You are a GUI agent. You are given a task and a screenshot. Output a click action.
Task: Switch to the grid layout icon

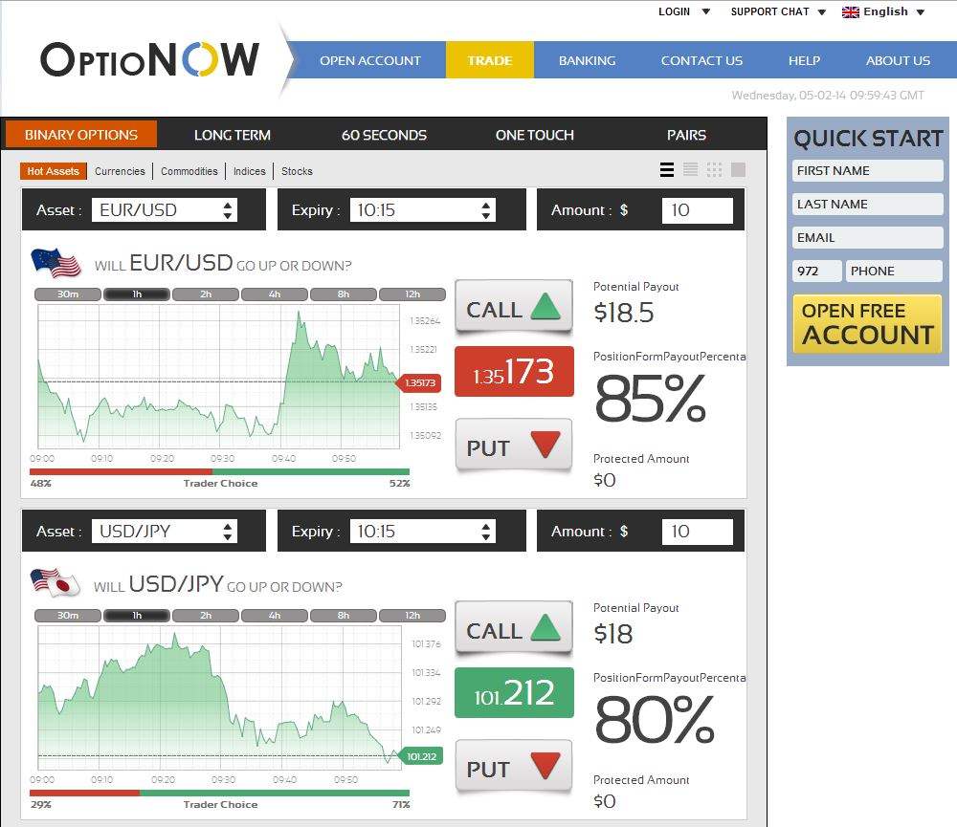pyautogui.click(x=714, y=169)
